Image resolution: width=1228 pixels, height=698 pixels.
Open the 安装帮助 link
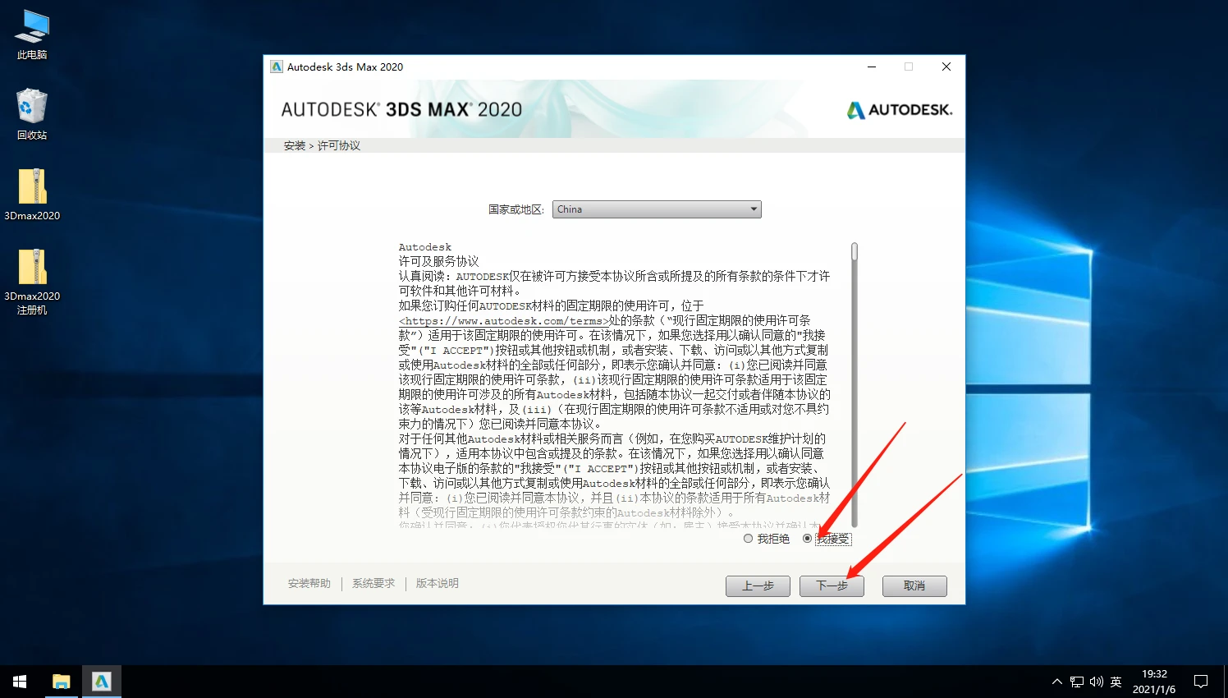tap(309, 583)
